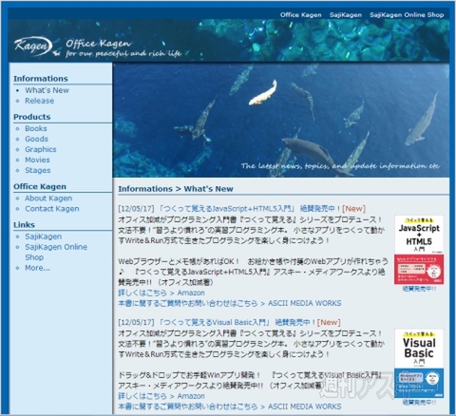Open Visual Basic入門 news headline link
Image resolution: width=456 pixels, height=416 pixels.
coord(237,322)
